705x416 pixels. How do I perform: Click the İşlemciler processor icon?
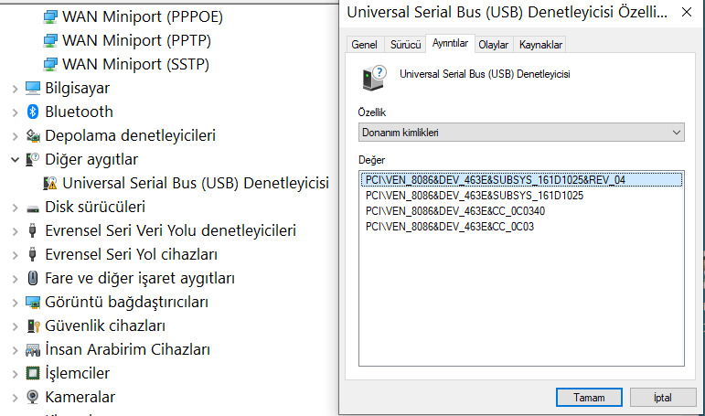tap(32, 373)
